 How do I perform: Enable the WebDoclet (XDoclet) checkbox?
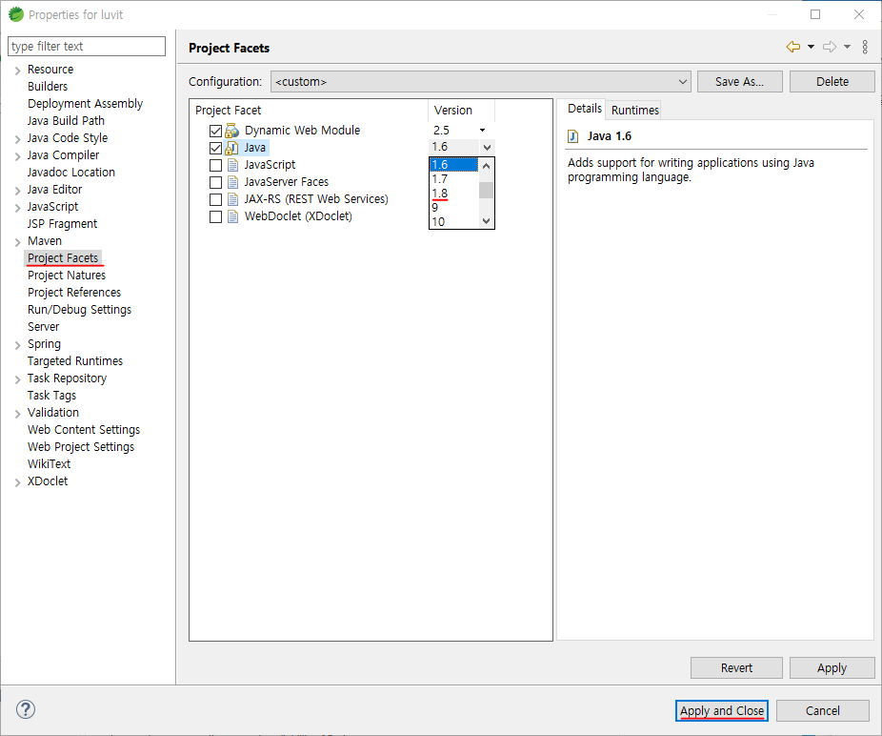[215, 216]
